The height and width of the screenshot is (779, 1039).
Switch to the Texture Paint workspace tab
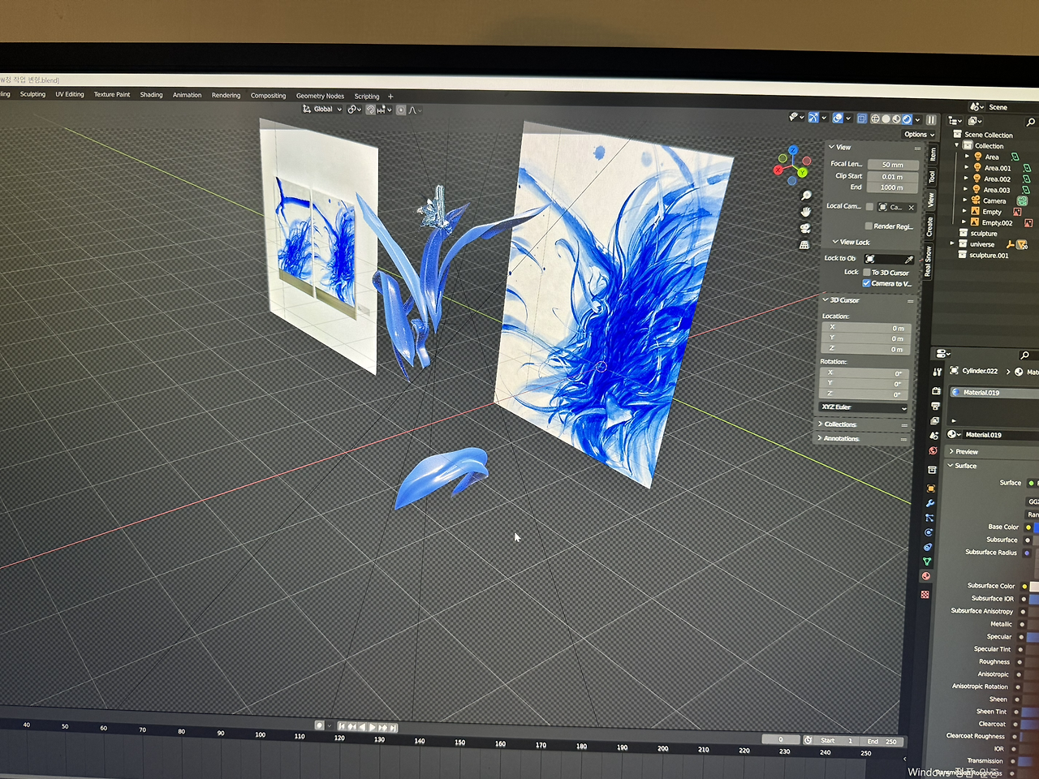(112, 94)
